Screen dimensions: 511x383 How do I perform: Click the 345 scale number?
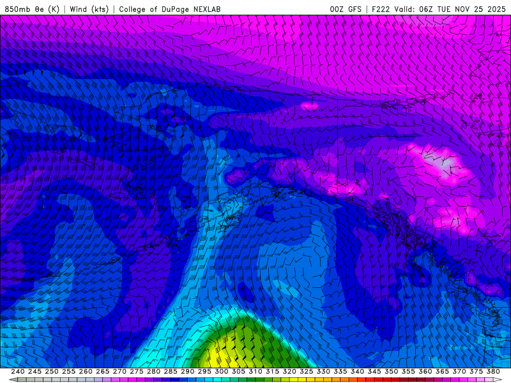point(374,372)
